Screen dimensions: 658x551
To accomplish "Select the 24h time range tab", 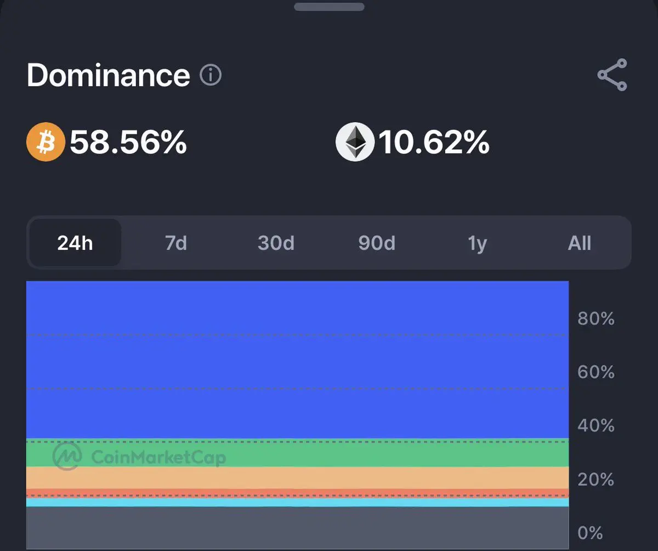I will [x=75, y=243].
